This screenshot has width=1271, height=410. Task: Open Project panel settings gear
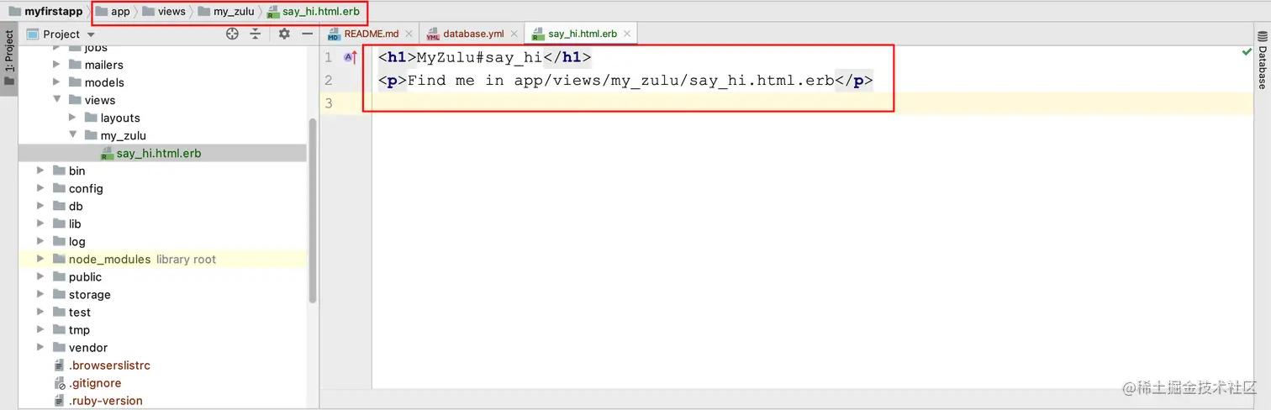coord(284,34)
